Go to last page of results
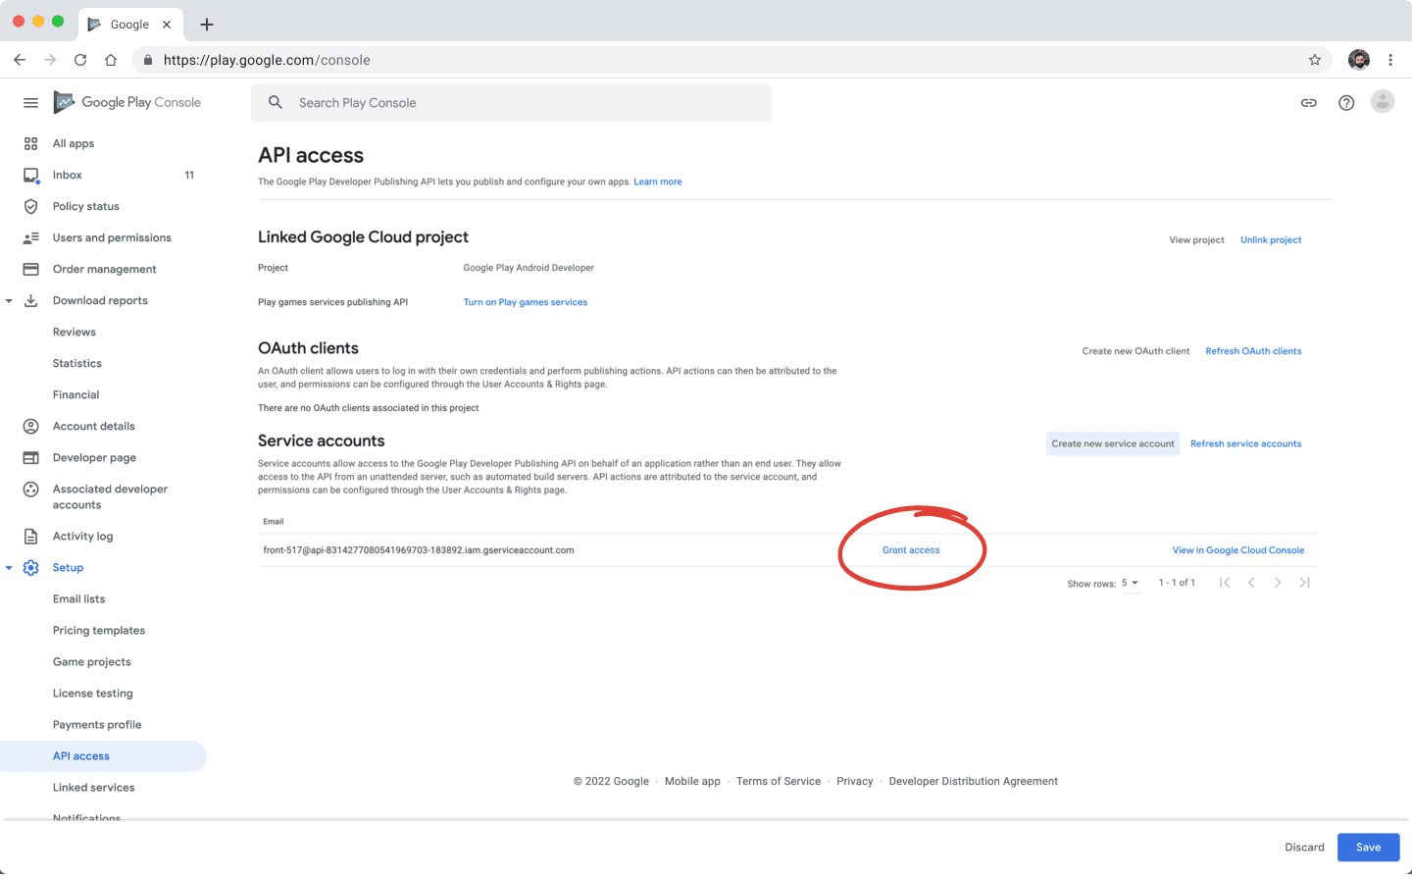1412x880 pixels. point(1304,583)
